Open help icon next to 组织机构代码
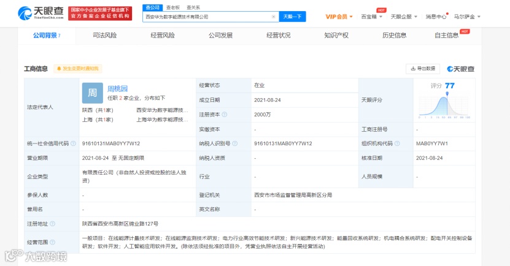The image size is (510, 266). (x=397, y=143)
